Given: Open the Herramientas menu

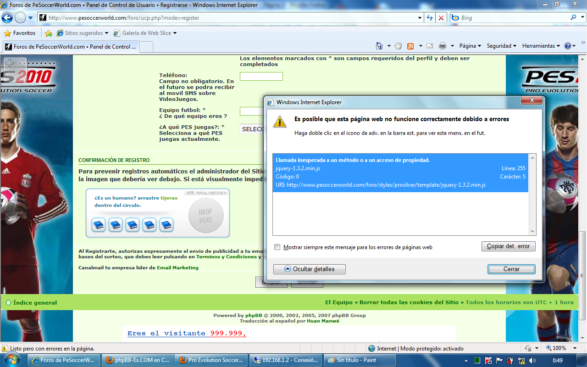Looking at the screenshot, I should coord(541,46).
